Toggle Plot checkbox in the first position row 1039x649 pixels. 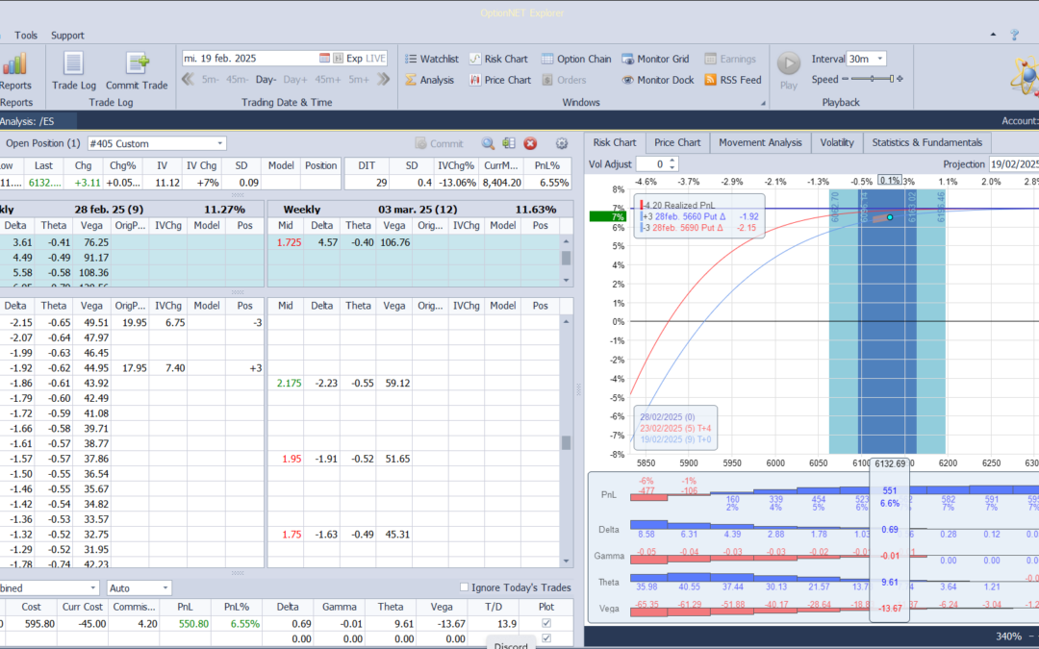point(547,623)
